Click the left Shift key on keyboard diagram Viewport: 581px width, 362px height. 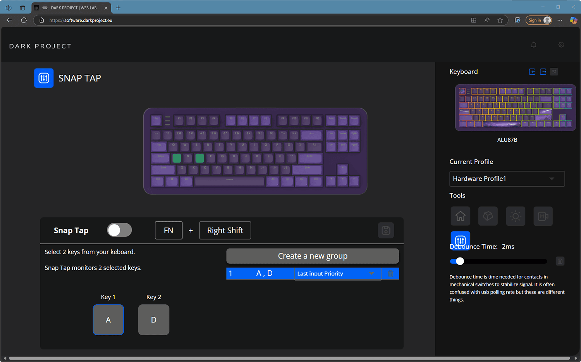click(163, 169)
